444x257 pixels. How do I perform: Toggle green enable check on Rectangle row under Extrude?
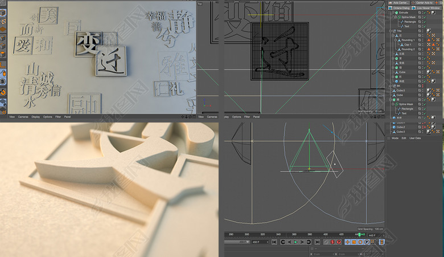point(425,22)
